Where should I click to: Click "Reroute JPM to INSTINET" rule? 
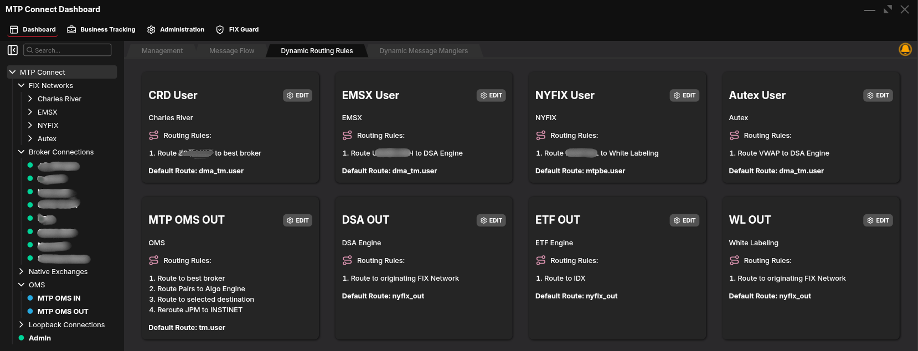(x=195, y=309)
